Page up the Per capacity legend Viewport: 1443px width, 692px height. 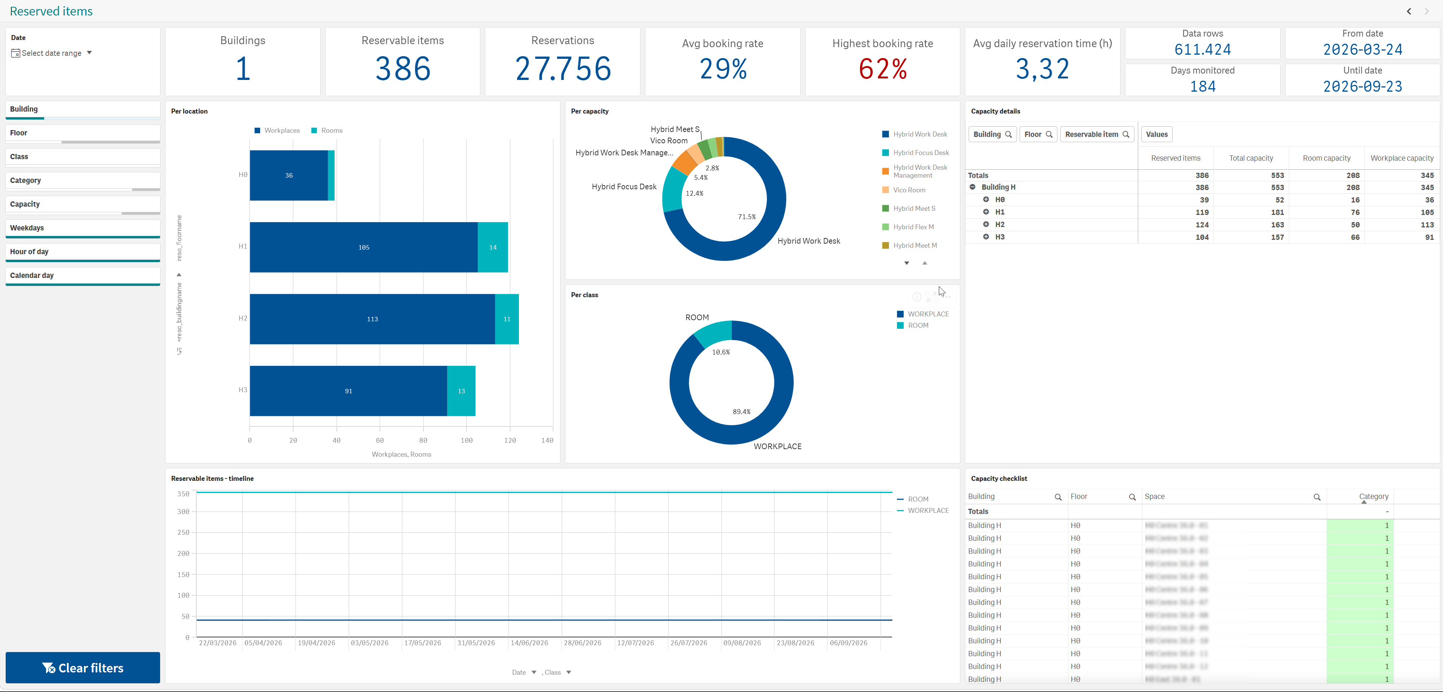[x=925, y=263]
